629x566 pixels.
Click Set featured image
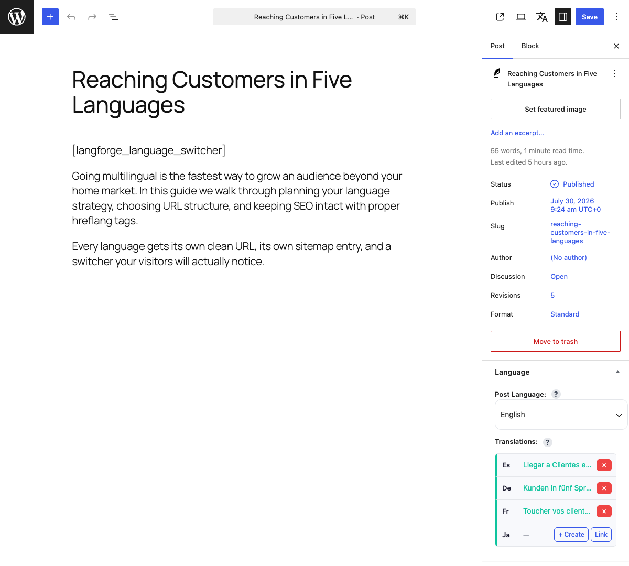556,109
